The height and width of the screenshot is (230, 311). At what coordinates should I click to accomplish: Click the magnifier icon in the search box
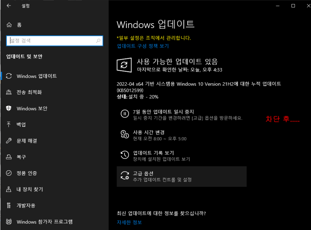(x=98, y=41)
